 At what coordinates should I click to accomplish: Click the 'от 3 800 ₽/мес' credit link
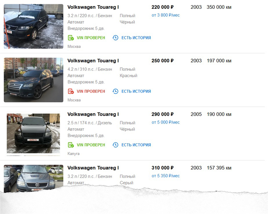[x=166, y=15]
